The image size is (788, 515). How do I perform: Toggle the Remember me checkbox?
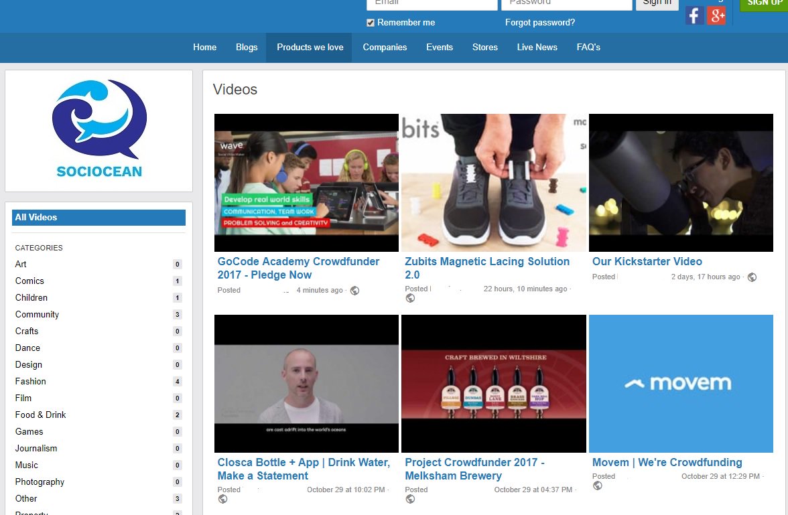click(371, 23)
